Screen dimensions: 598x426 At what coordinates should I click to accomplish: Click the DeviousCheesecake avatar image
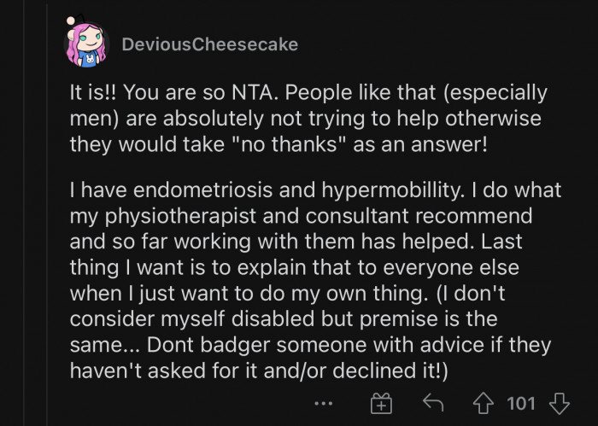pyautogui.click(x=85, y=44)
